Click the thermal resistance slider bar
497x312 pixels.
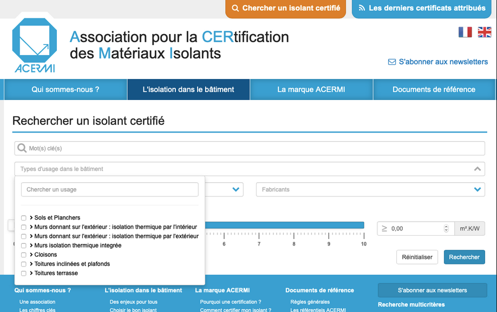click(x=284, y=225)
